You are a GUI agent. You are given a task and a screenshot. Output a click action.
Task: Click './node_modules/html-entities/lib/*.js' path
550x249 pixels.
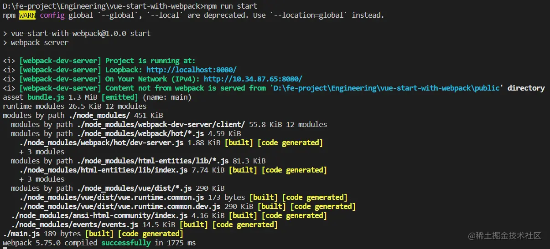pyautogui.click(x=153, y=161)
